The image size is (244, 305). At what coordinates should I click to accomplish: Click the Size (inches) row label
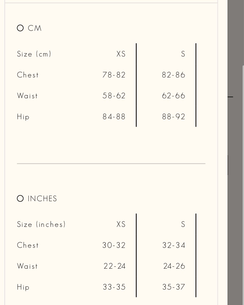[41, 224]
